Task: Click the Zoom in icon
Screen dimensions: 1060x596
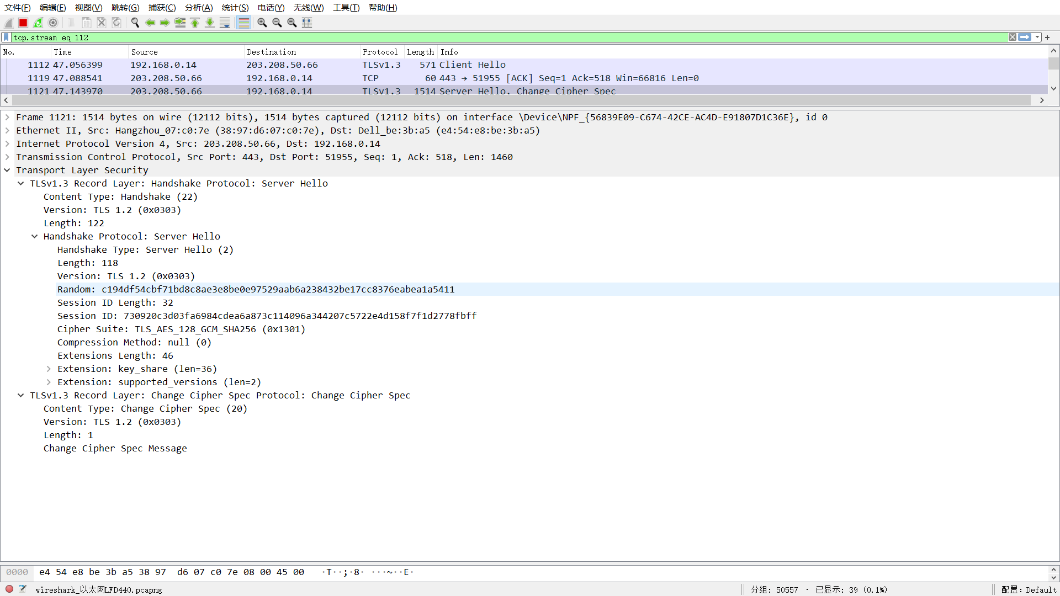Action: click(x=262, y=23)
